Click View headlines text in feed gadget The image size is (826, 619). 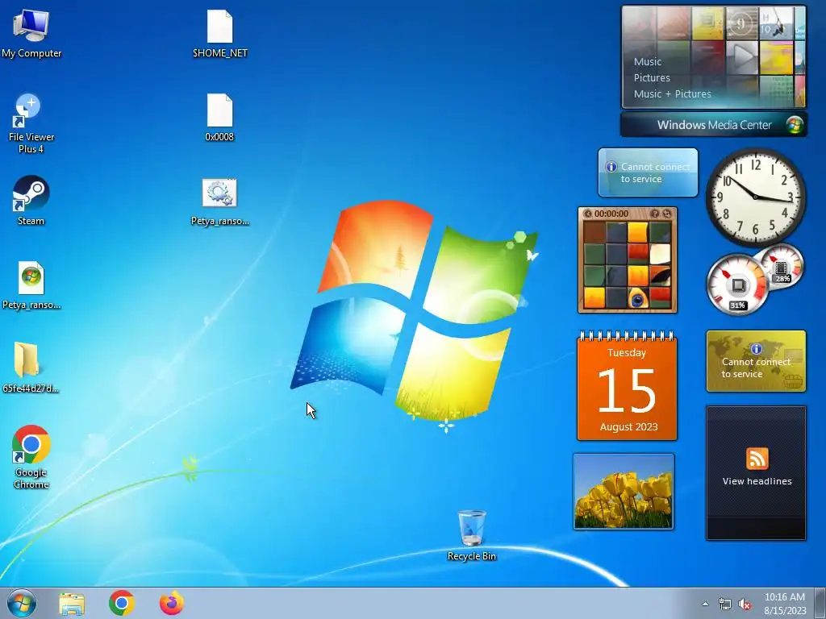757,481
